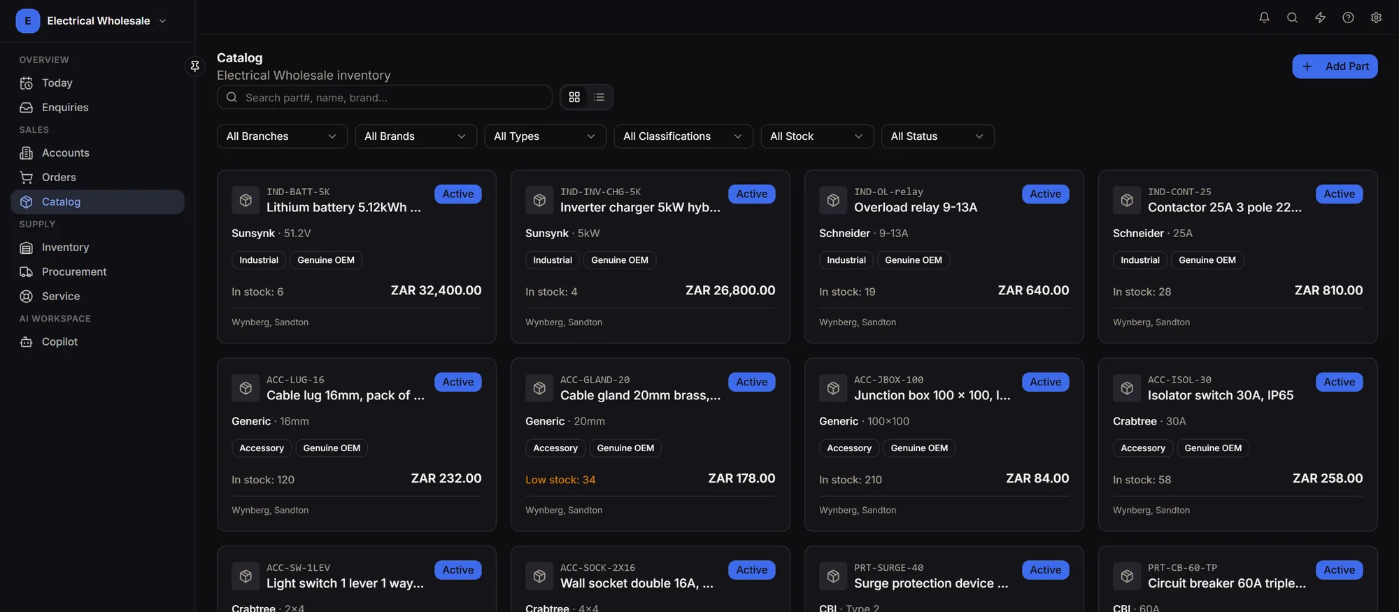Image resolution: width=1399 pixels, height=612 pixels.
Task: Switch to list view
Action: tap(599, 97)
